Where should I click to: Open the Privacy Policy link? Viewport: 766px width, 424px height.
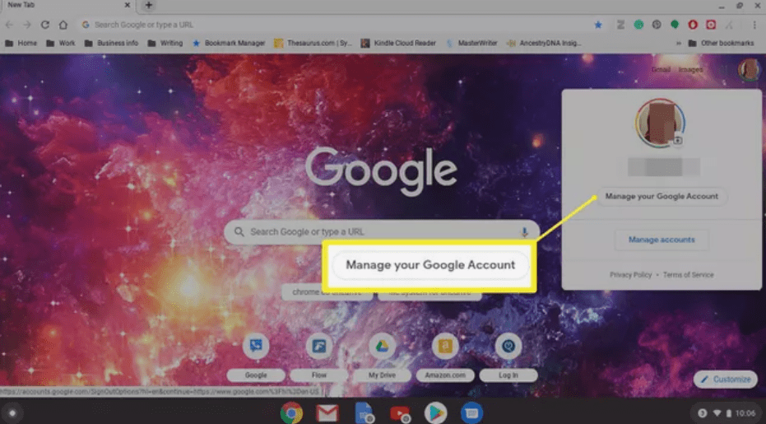(x=631, y=275)
